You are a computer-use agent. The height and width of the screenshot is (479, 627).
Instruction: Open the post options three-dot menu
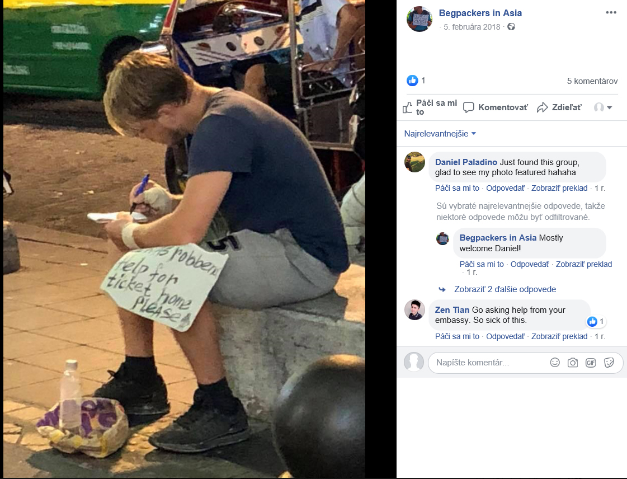(611, 12)
